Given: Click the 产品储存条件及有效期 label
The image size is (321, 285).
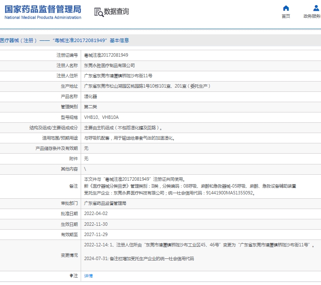Looking at the screenshot, I should 57,149.
